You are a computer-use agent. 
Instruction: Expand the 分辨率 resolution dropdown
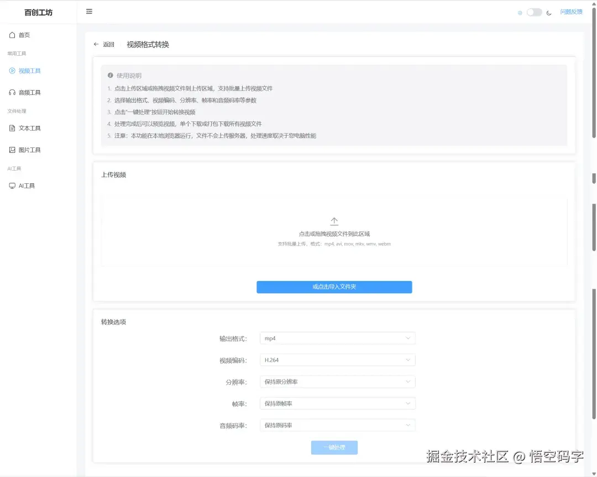pyautogui.click(x=337, y=381)
